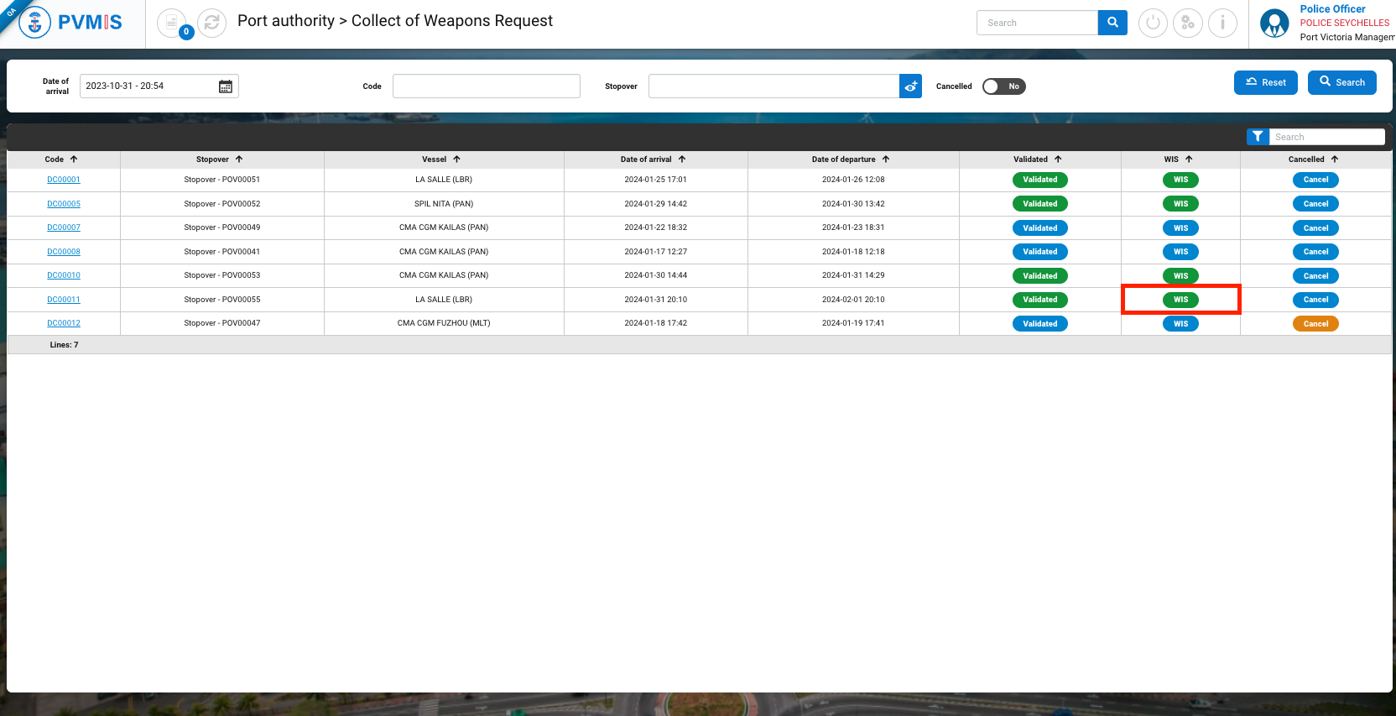Screen dimensions: 1396x716
Task: Open the DC00001 request link
Action: click(64, 180)
